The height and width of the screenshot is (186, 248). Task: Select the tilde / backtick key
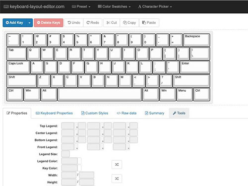click(13, 40)
